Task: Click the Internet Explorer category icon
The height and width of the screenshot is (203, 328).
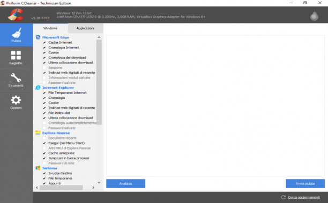Action: pyautogui.click(x=38, y=88)
